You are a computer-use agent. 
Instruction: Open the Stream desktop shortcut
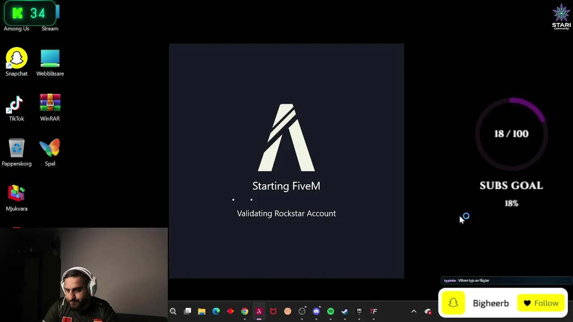pos(50,28)
